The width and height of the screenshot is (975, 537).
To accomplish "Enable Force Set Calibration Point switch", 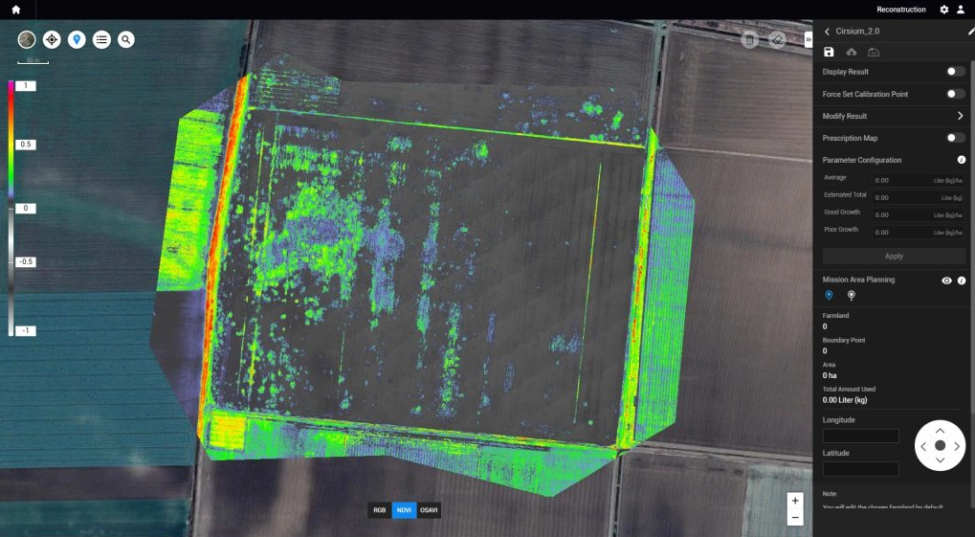I will tap(954, 94).
